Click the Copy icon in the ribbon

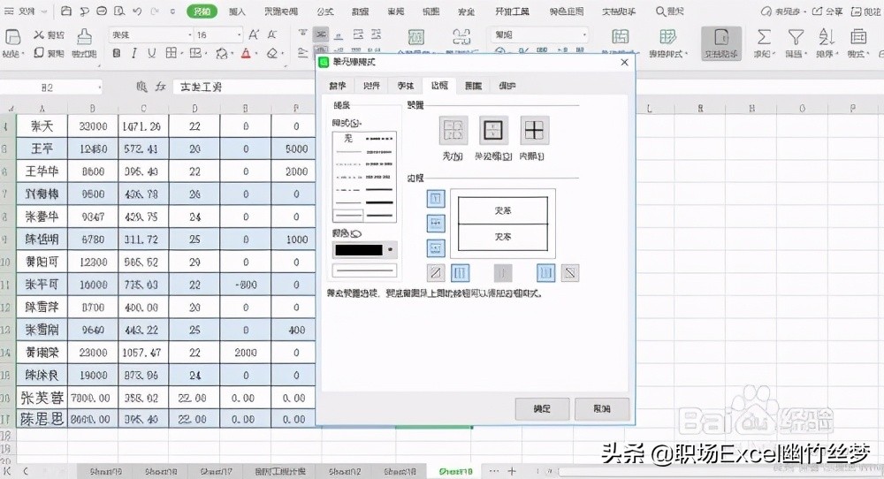point(39,53)
